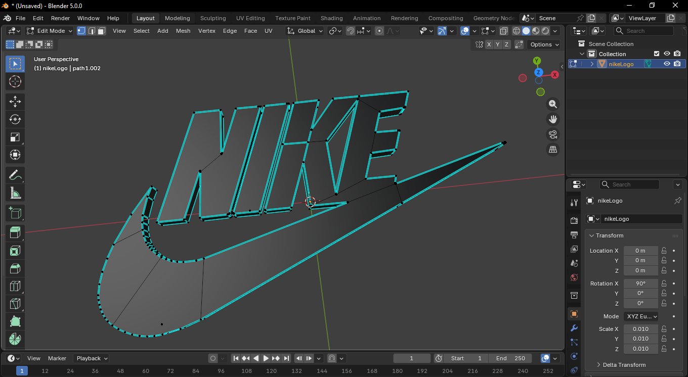
Task: Open the Modifiers wrench properties tab
Action: coord(574,328)
